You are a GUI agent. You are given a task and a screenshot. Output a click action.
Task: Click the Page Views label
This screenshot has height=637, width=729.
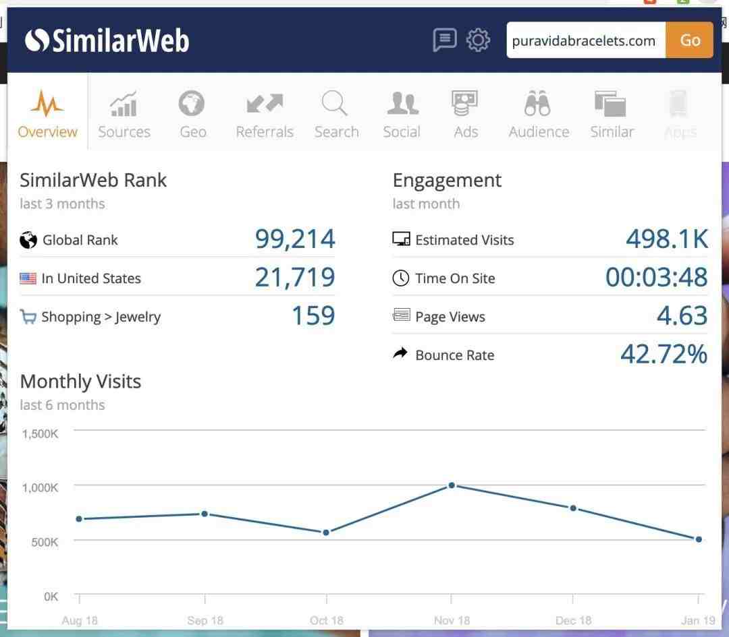pos(450,317)
